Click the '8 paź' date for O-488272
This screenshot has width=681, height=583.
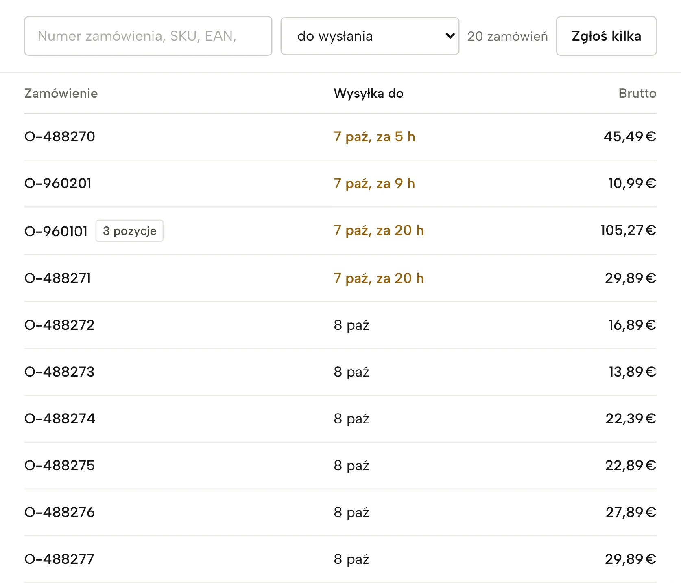(351, 325)
